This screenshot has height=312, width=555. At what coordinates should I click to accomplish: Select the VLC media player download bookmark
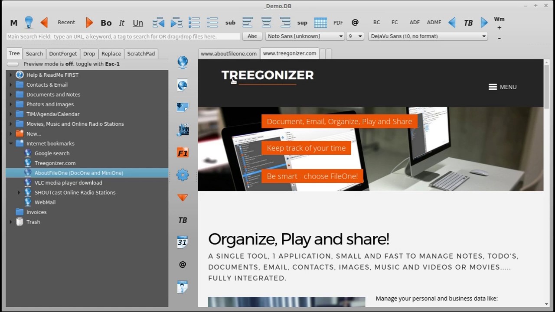tap(69, 183)
